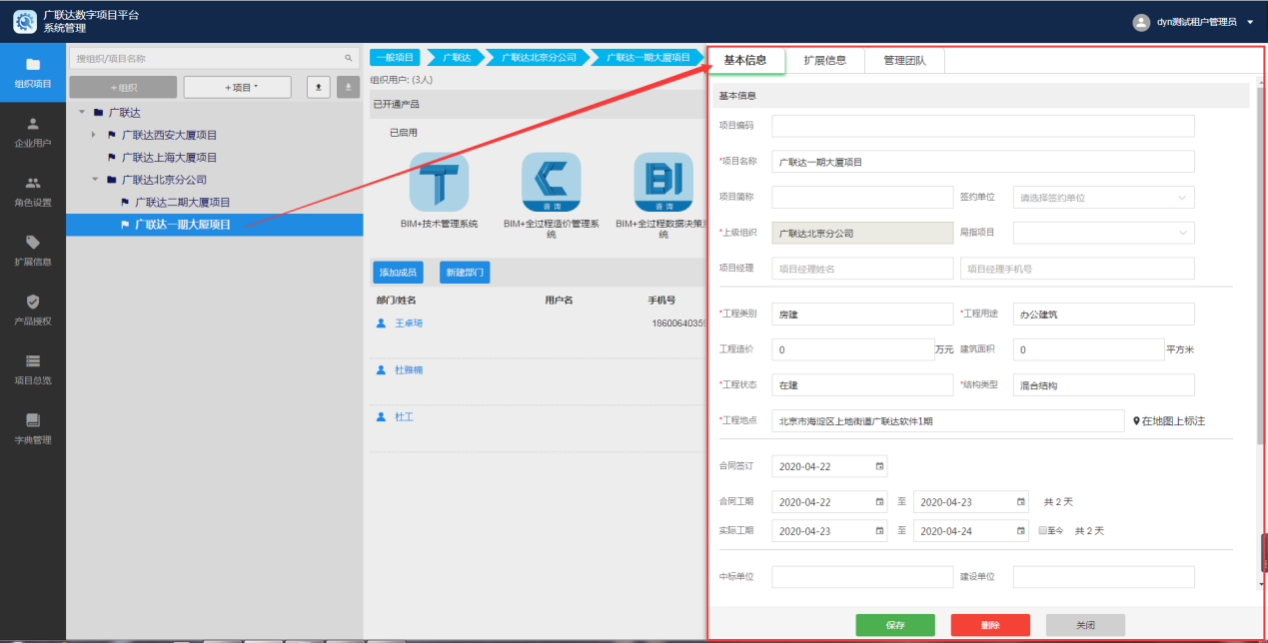
Task: Collapse the 广联达 root tree node
Action: pos(82,113)
